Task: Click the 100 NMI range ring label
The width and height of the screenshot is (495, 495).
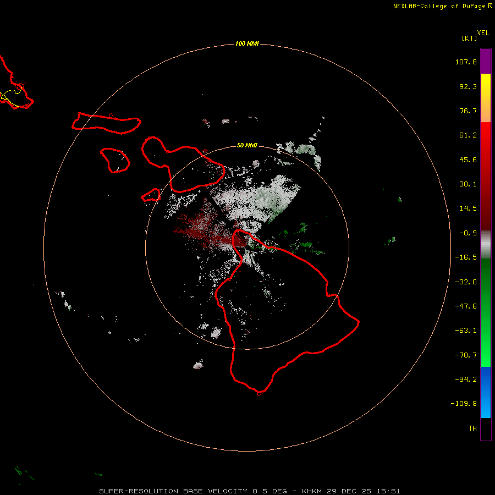Action: 247,43
